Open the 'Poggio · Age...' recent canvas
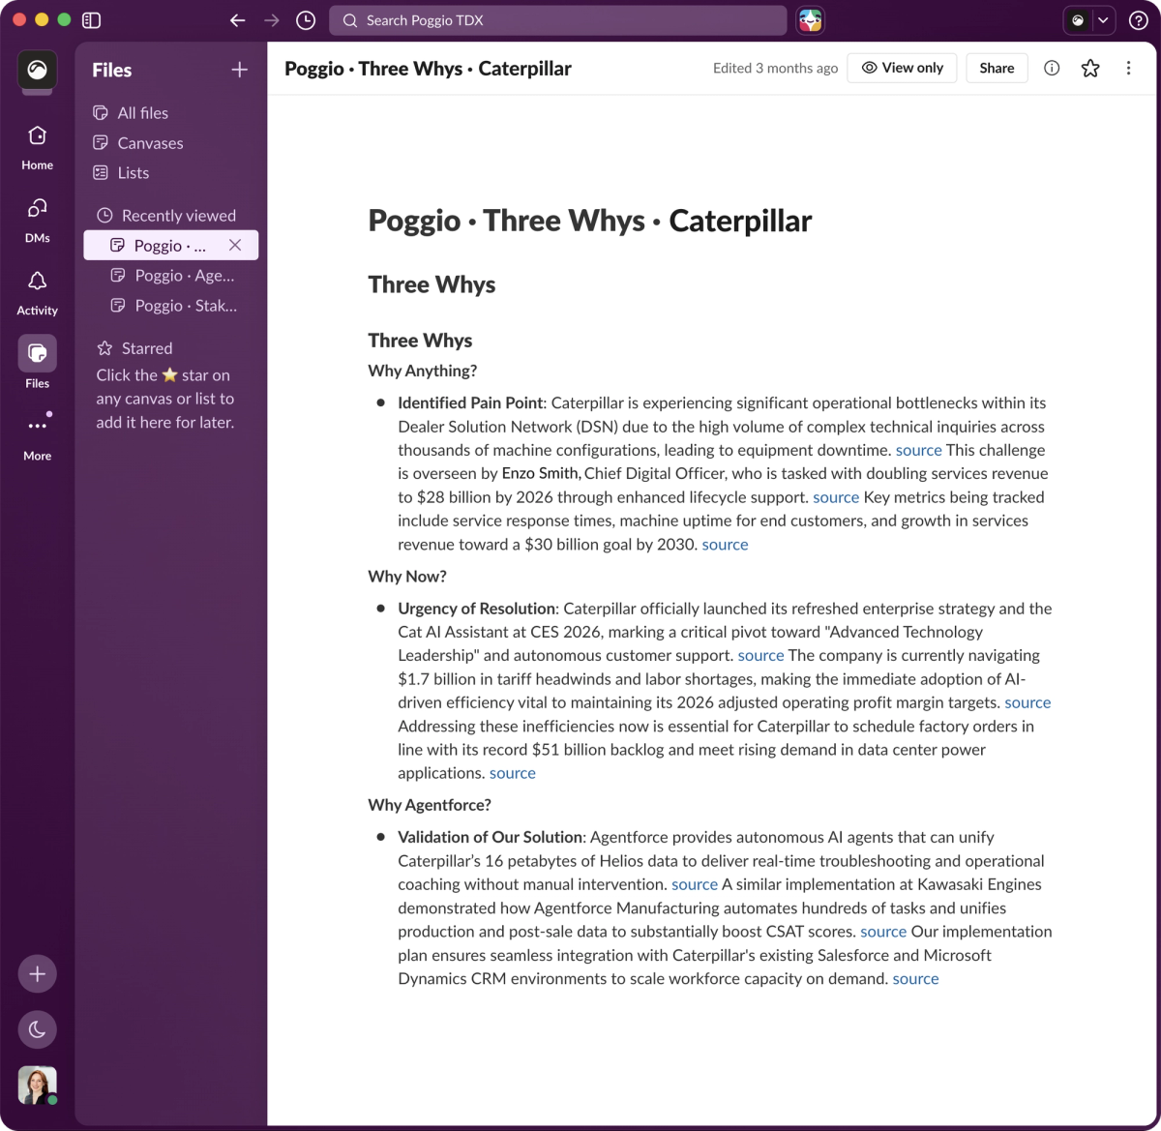The image size is (1161, 1131). (x=172, y=276)
